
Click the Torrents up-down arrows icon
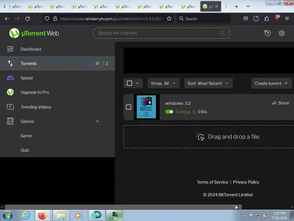pyautogui.click(x=10, y=64)
